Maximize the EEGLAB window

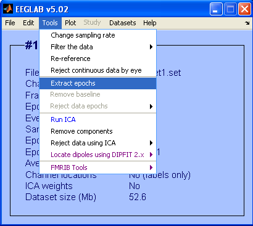click(230, 9)
